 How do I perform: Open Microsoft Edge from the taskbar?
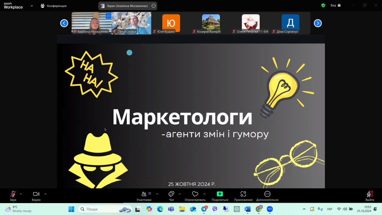tap(160, 209)
